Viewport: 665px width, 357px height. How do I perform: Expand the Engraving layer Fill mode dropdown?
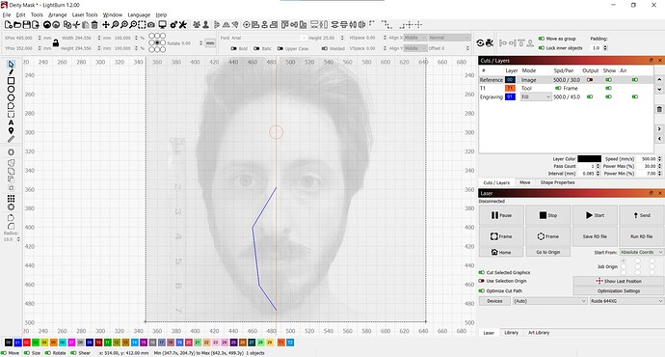point(536,96)
